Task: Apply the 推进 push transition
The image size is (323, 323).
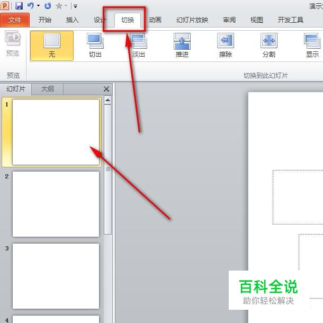Action: coord(182,46)
